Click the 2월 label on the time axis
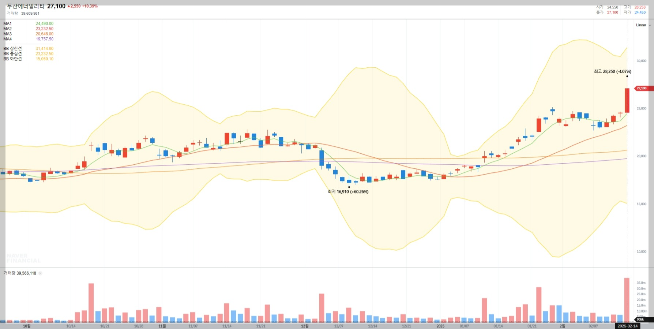Viewport: 654px width, 329px height. click(562, 326)
